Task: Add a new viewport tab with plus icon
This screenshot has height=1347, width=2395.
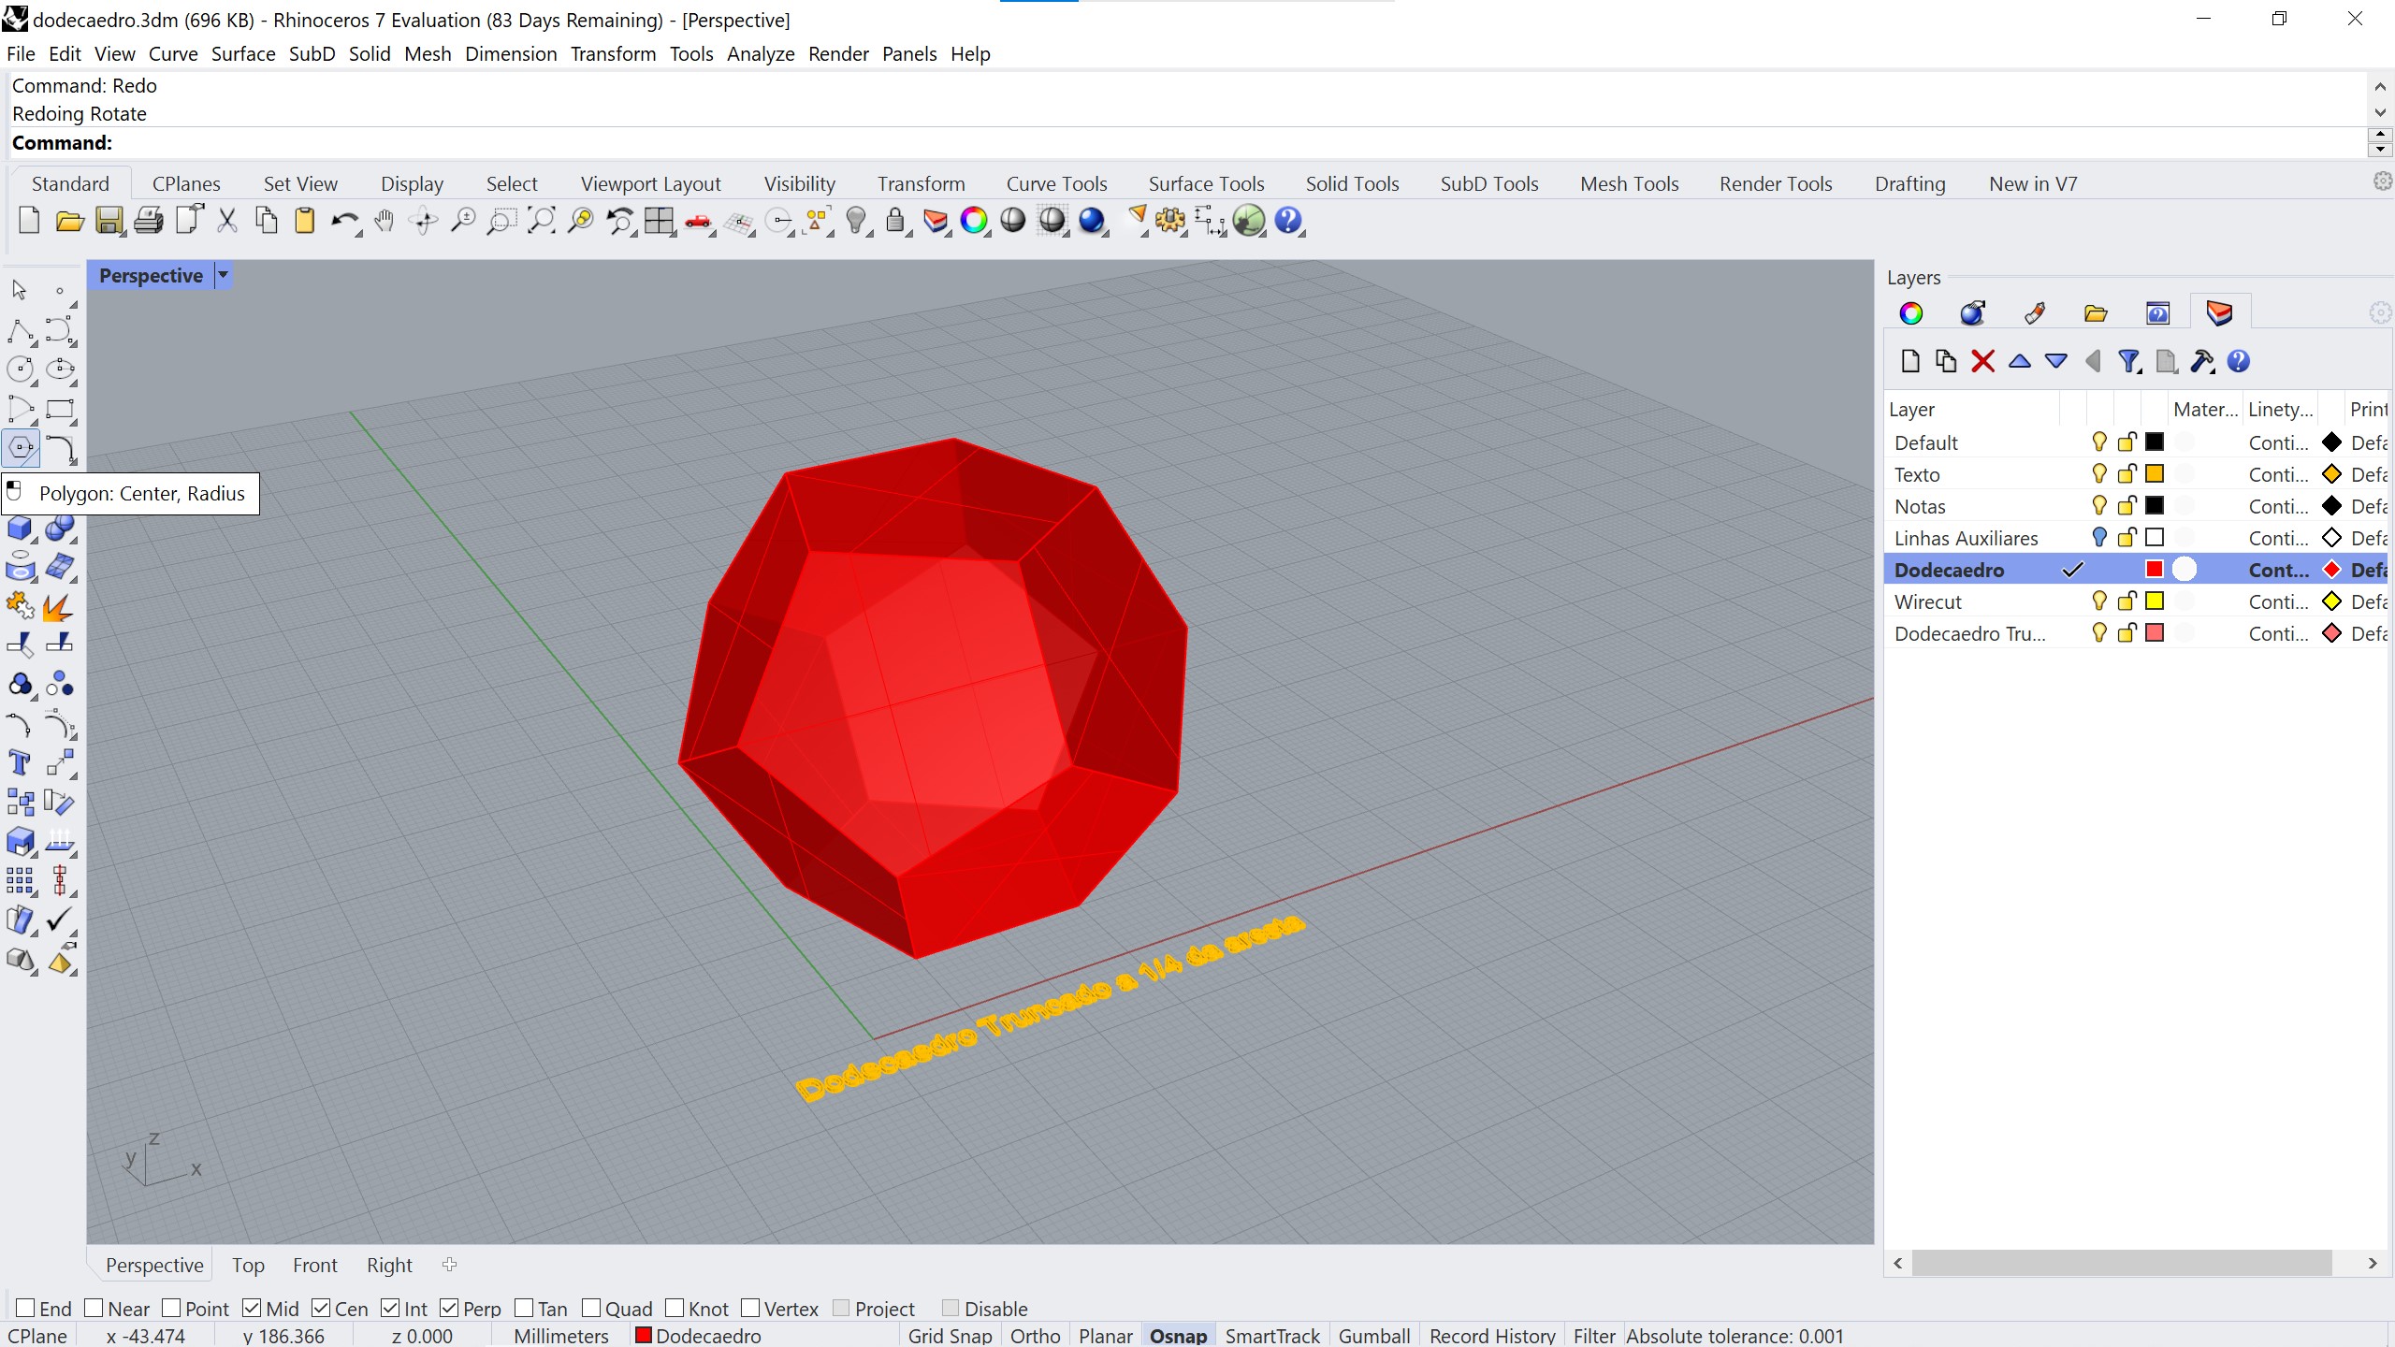Action: (449, 1265)
